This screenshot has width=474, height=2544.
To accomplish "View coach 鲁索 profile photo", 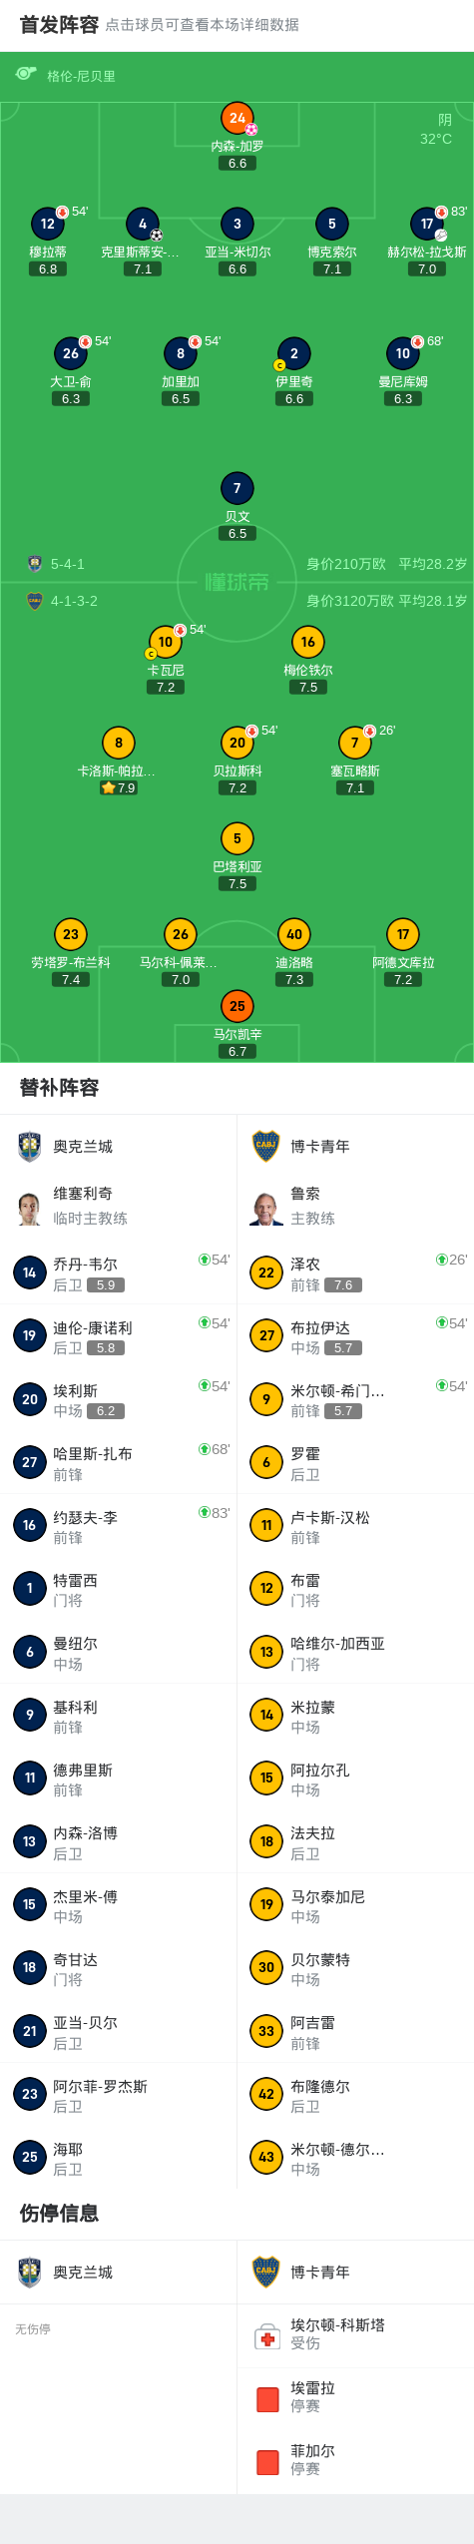I will pos(266,1207).
